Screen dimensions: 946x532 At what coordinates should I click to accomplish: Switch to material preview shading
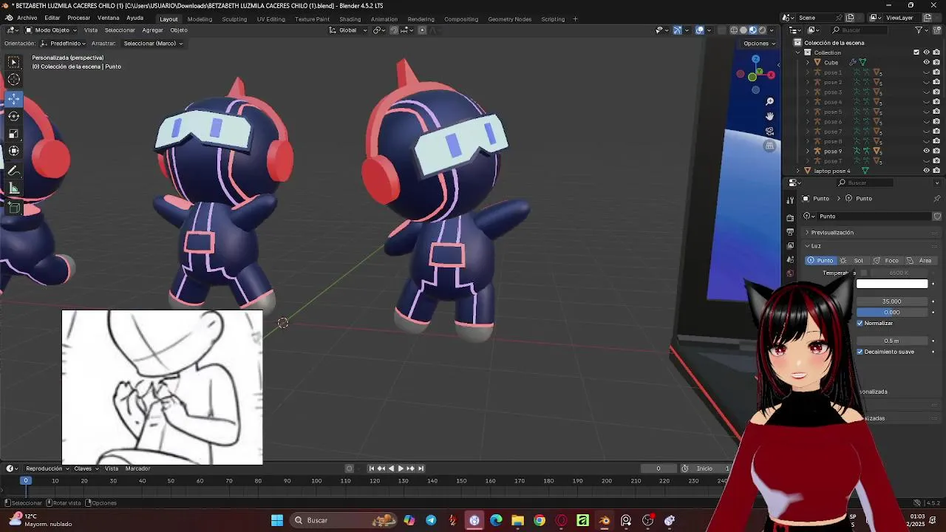[x=753, y=30]
